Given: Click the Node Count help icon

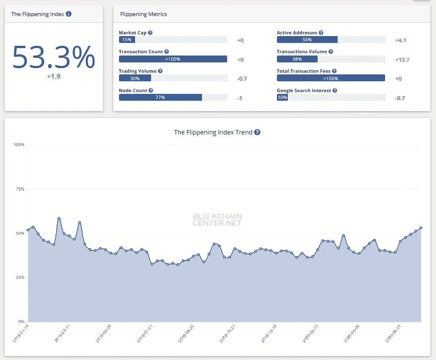Looking at the screenshot, I should 150,90.
